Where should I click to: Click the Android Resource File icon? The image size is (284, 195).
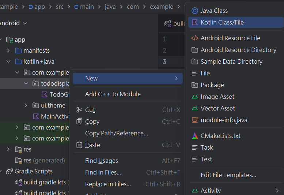click(195, 38)
